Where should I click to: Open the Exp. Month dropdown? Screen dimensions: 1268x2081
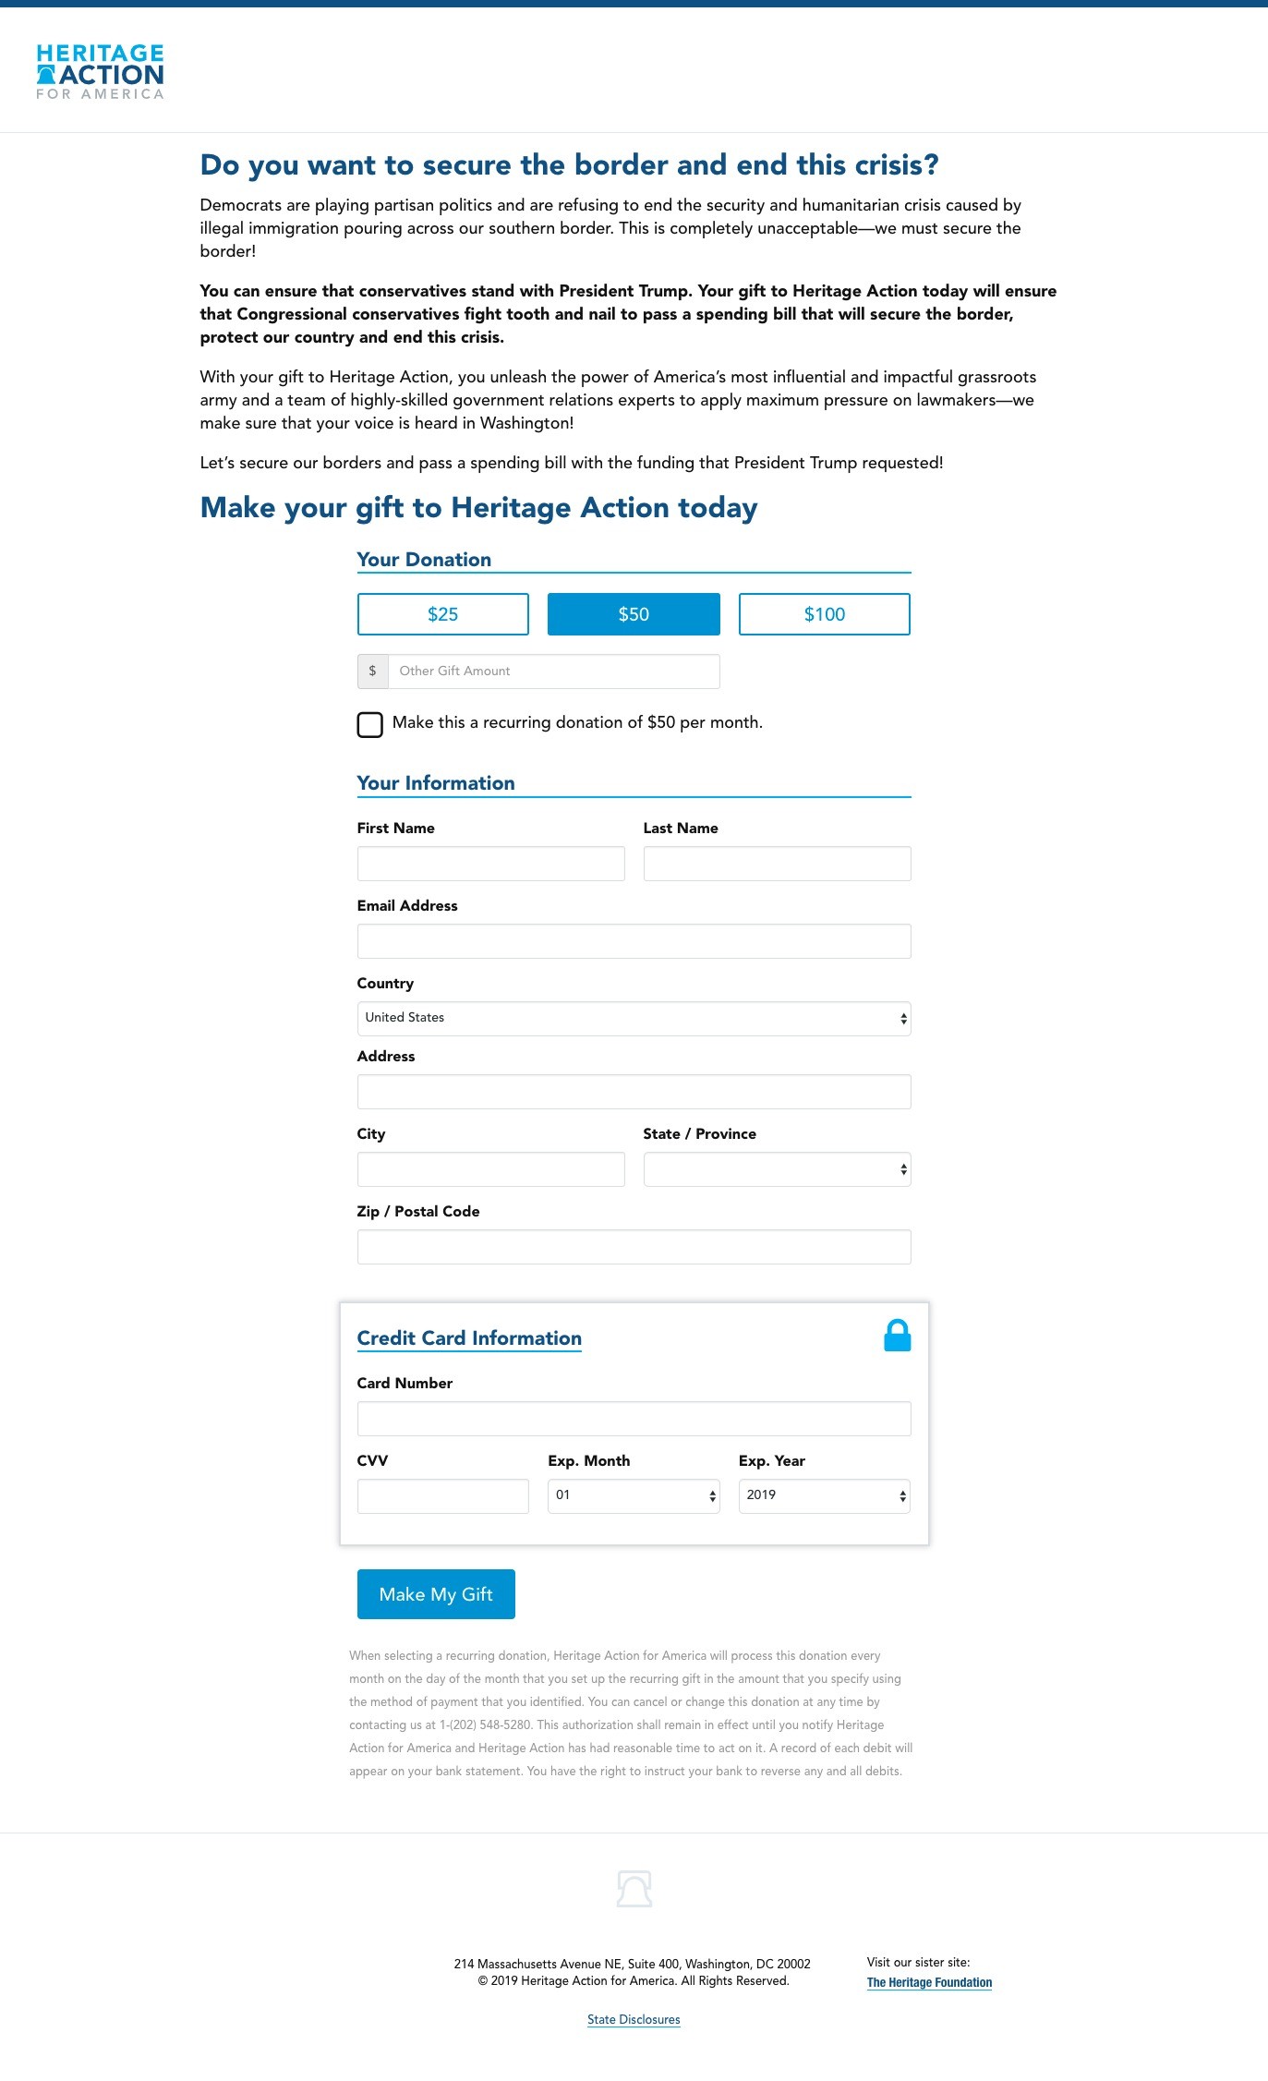coord(634,1494)
